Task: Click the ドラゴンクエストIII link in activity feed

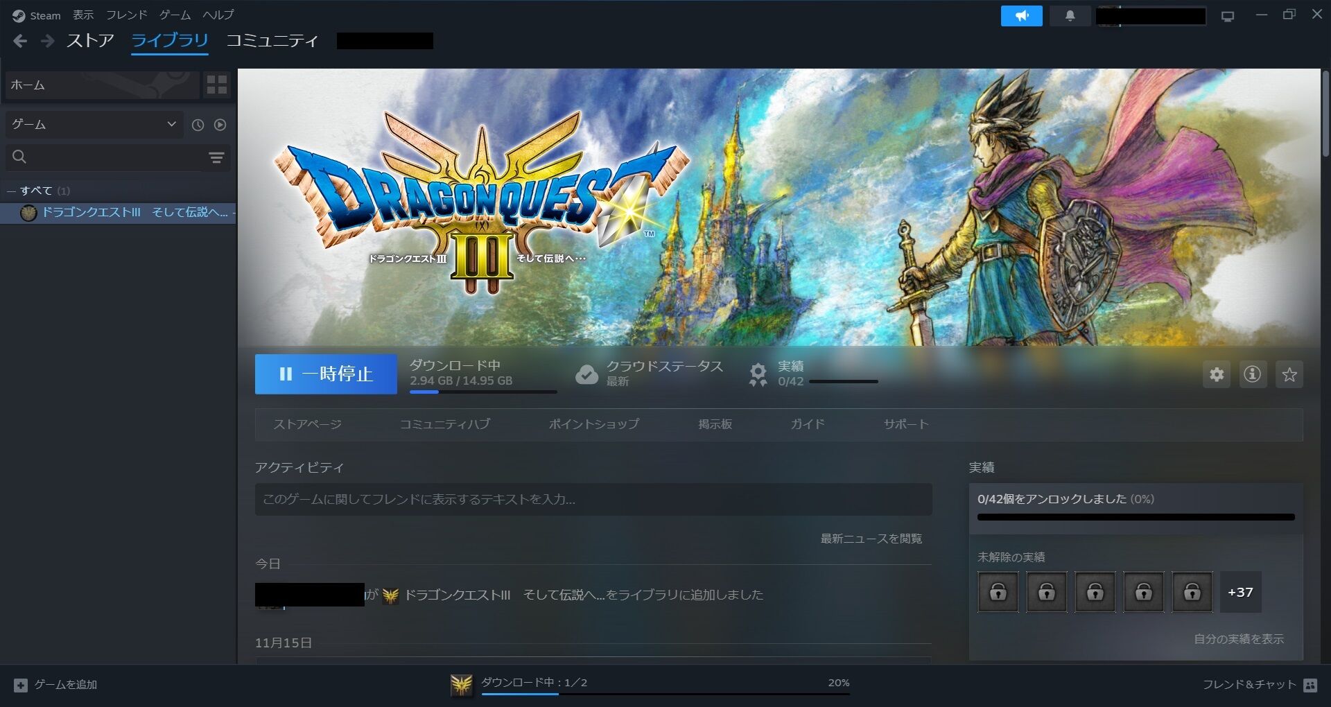Action: pos(505,595)
